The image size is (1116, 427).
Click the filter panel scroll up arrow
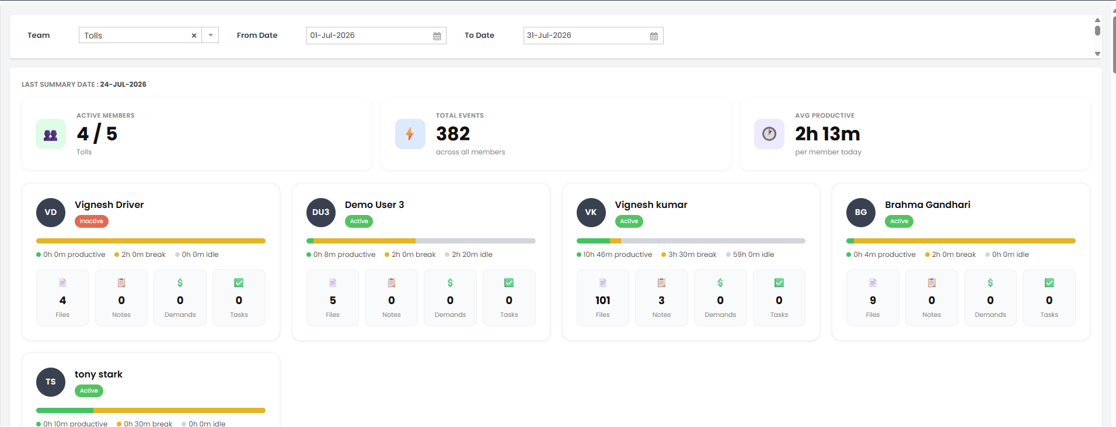click(1097, 20)
